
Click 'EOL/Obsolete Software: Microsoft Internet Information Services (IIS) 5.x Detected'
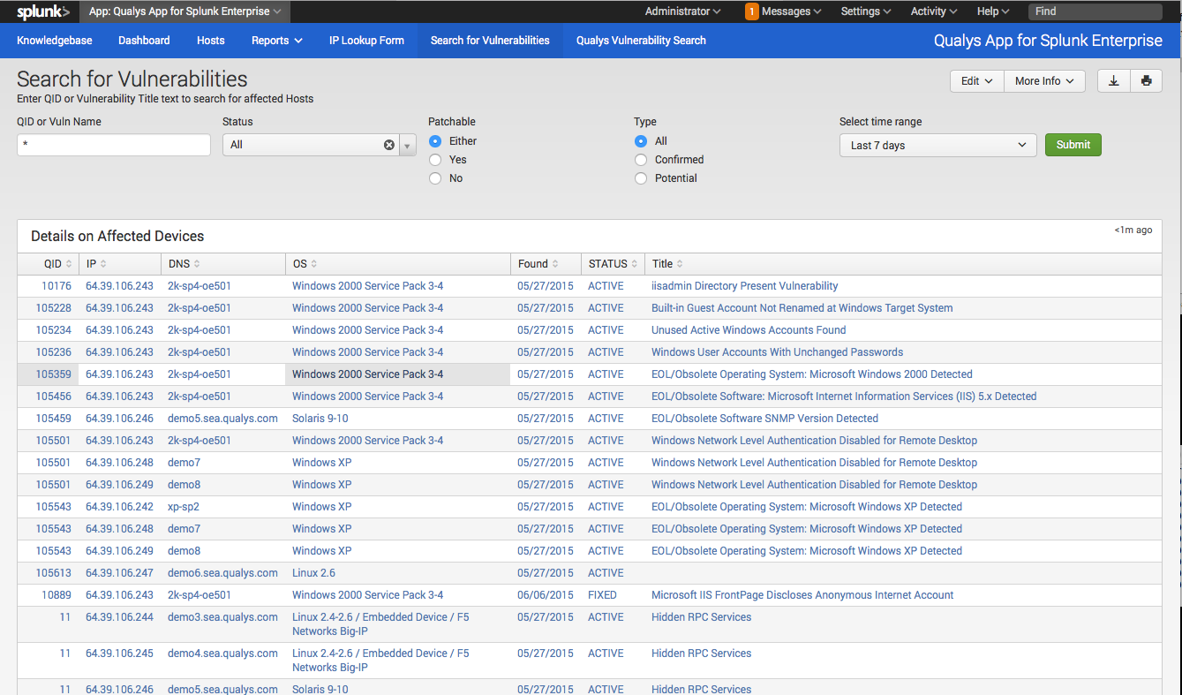844,397
